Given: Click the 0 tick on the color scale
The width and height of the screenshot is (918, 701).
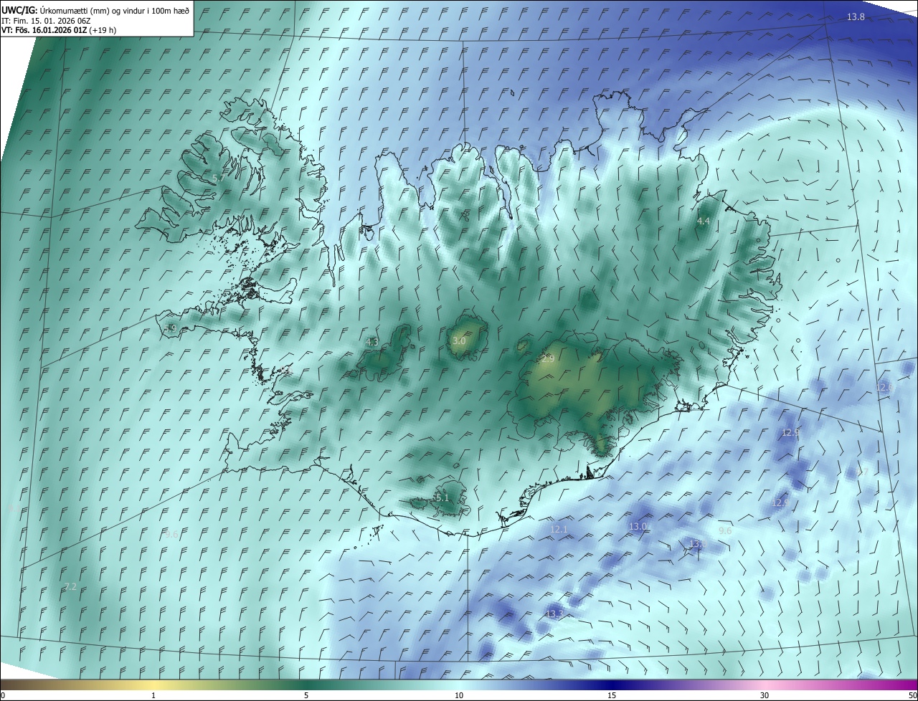Looking at the screenshot, I should [3, 696].
